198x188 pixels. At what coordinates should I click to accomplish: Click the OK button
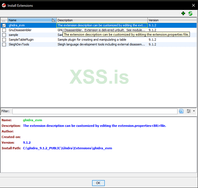(x=98, y=183)
